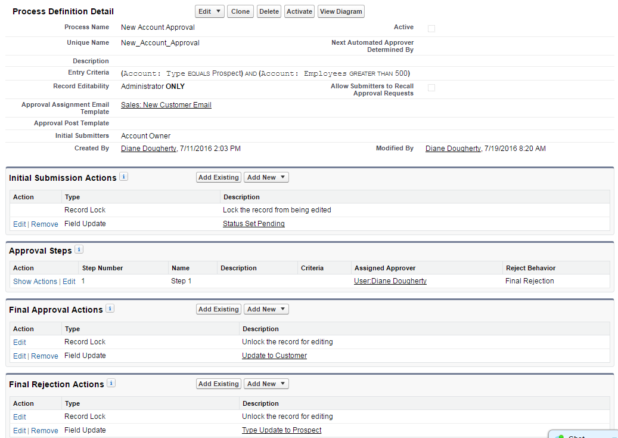The image size is (618, 438).
Task: Toggle the Active checkbox
Action: coord(431,29)
